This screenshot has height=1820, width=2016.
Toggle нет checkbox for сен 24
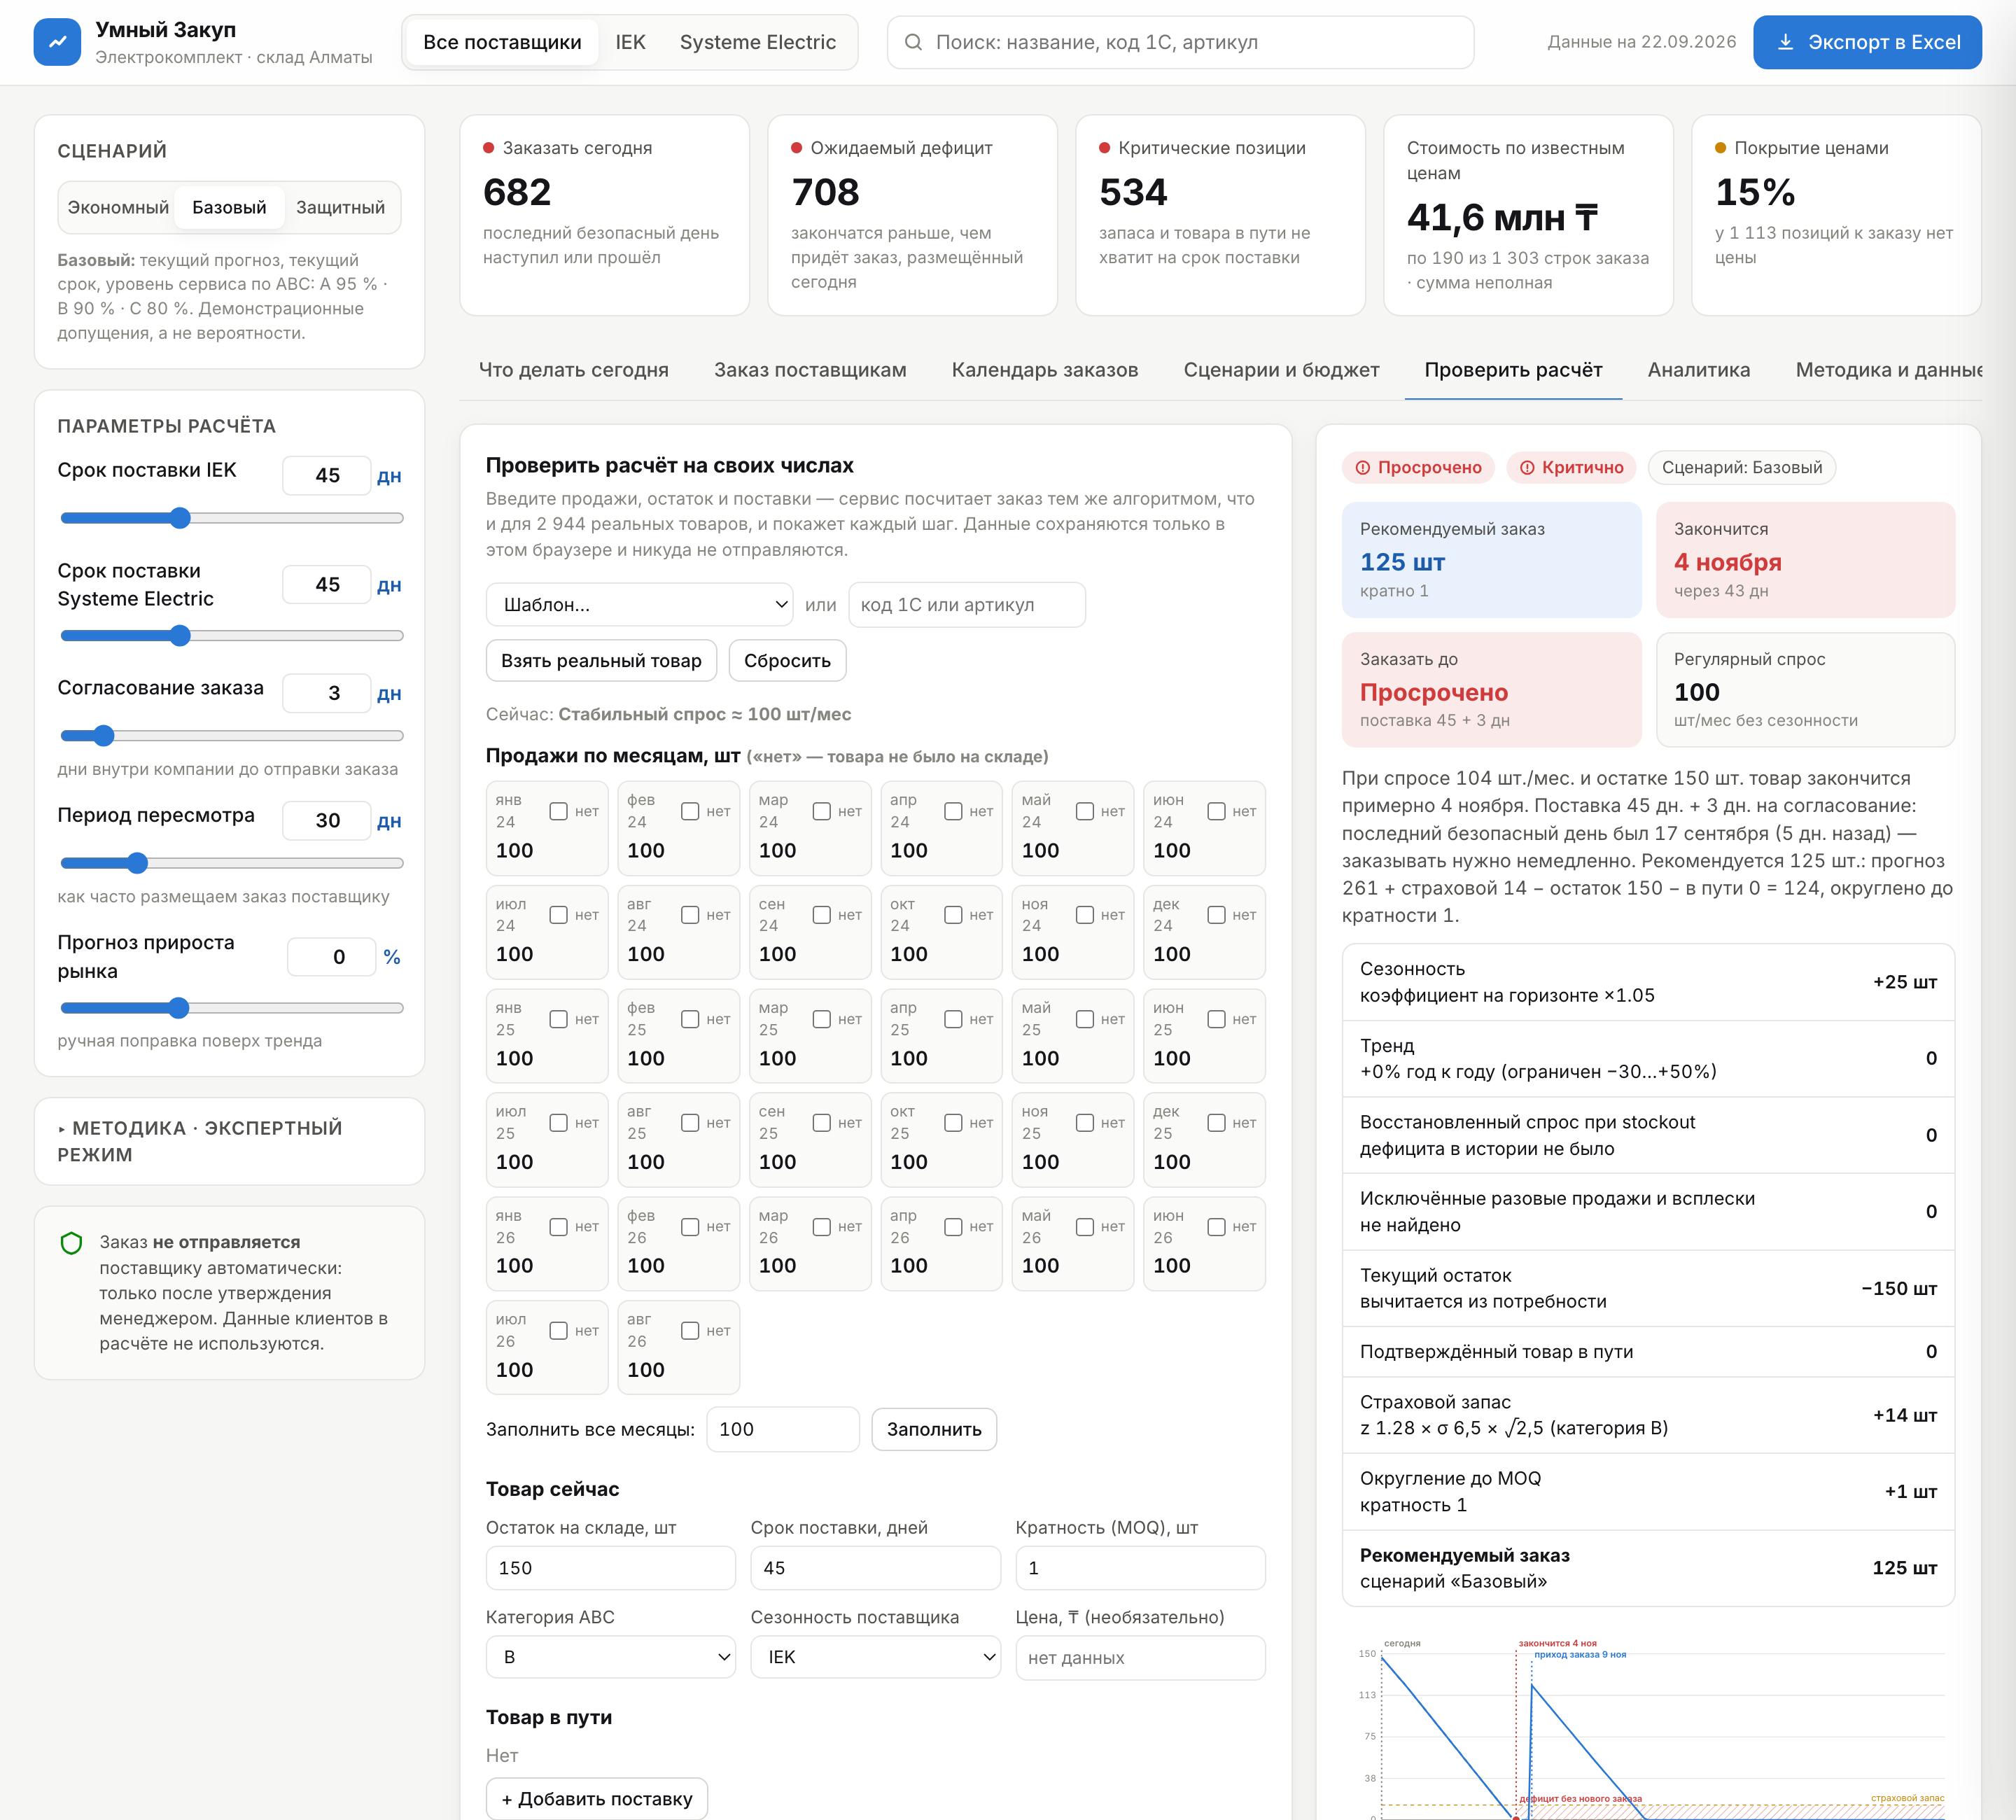(x=822, y=915)
